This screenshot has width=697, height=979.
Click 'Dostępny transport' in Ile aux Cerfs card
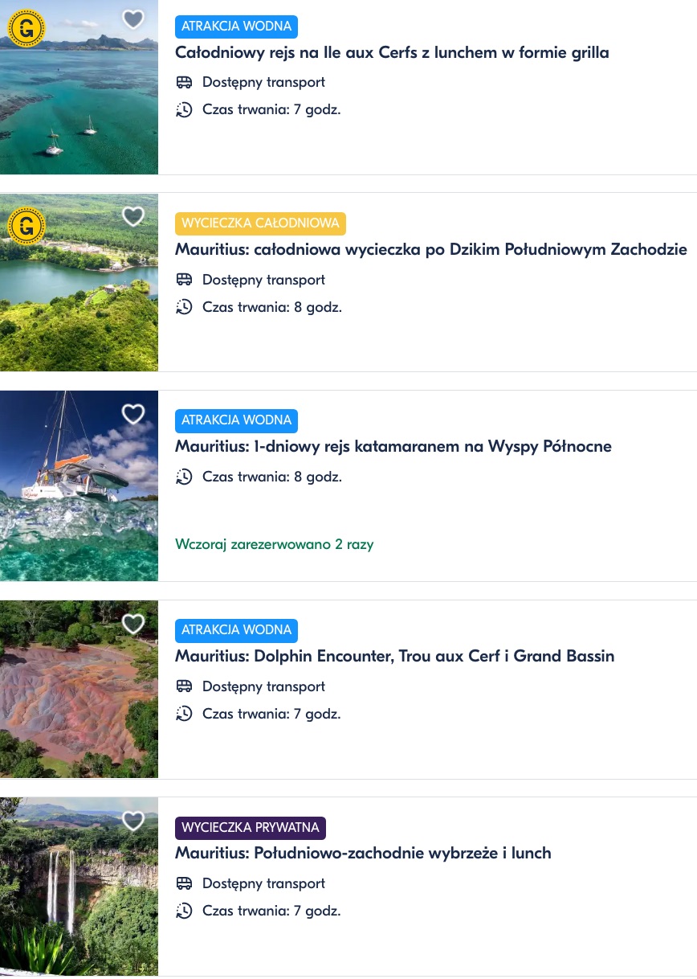263,82
